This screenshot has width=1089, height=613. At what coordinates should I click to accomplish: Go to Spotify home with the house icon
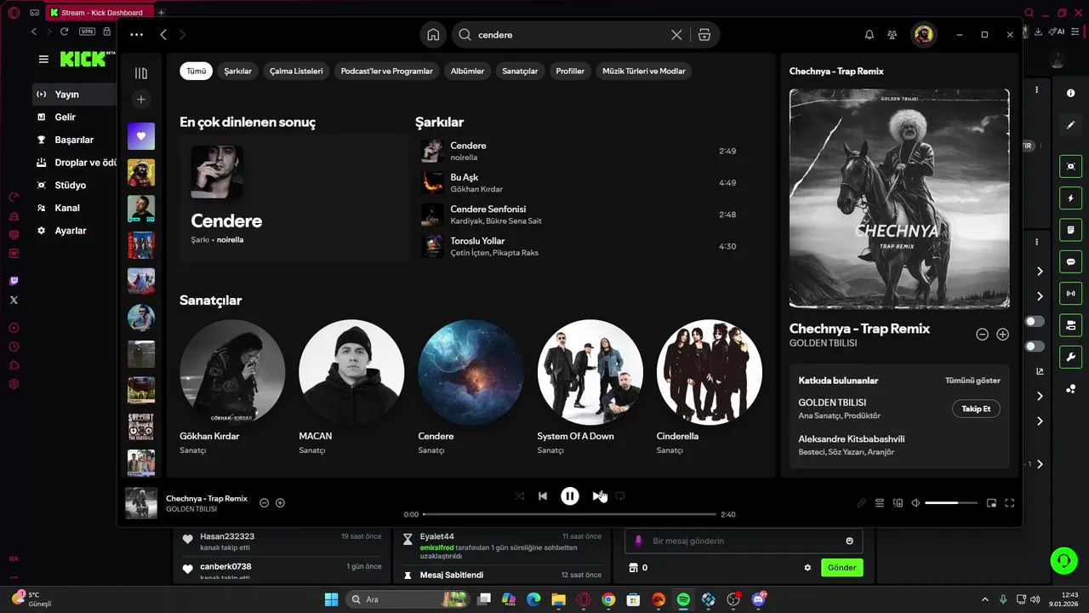(433, 35)
